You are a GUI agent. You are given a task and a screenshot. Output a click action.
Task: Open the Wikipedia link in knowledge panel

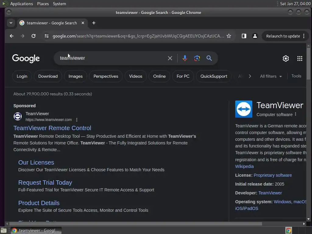[244, 166]
